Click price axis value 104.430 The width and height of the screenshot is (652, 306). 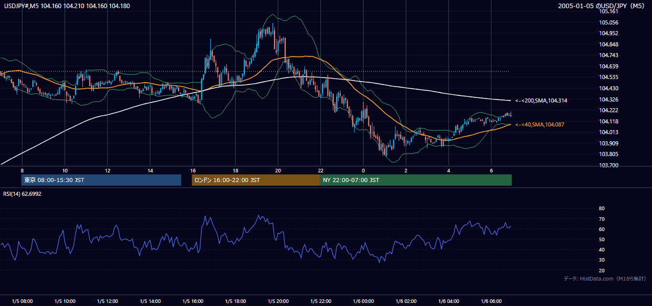click(609, 88)
